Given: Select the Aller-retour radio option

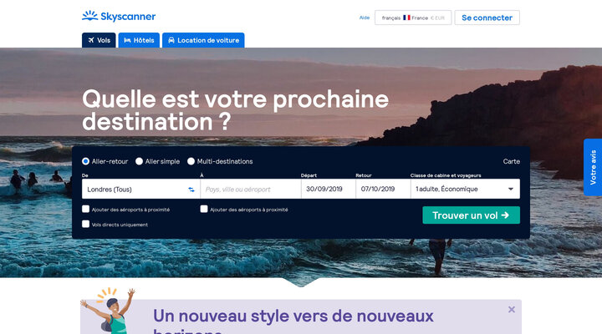Looking at the screenshot, I should [85, 161].
